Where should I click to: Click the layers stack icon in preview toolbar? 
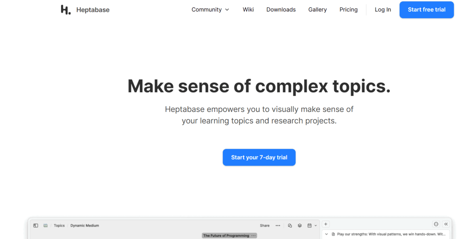tap(300, 226)
